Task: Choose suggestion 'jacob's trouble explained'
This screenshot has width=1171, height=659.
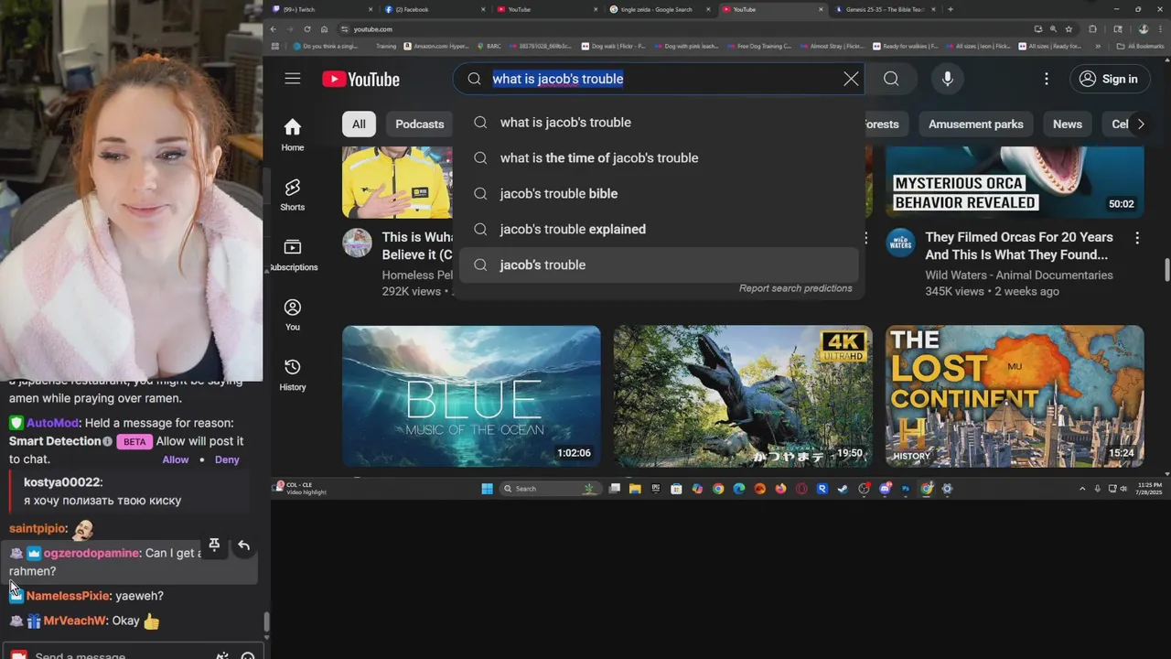Action: [x=659, y=230]
